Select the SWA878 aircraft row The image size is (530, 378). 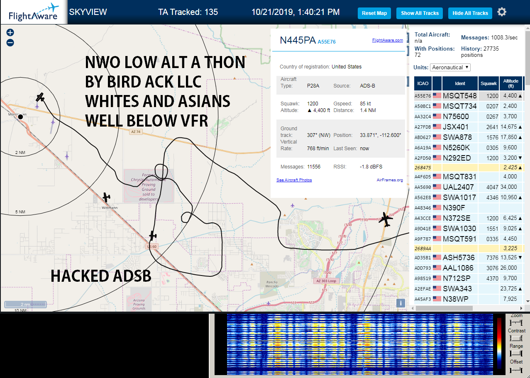(469, 137)
